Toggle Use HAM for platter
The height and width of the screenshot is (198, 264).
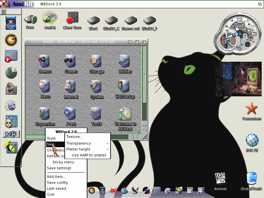coord(87,155)
